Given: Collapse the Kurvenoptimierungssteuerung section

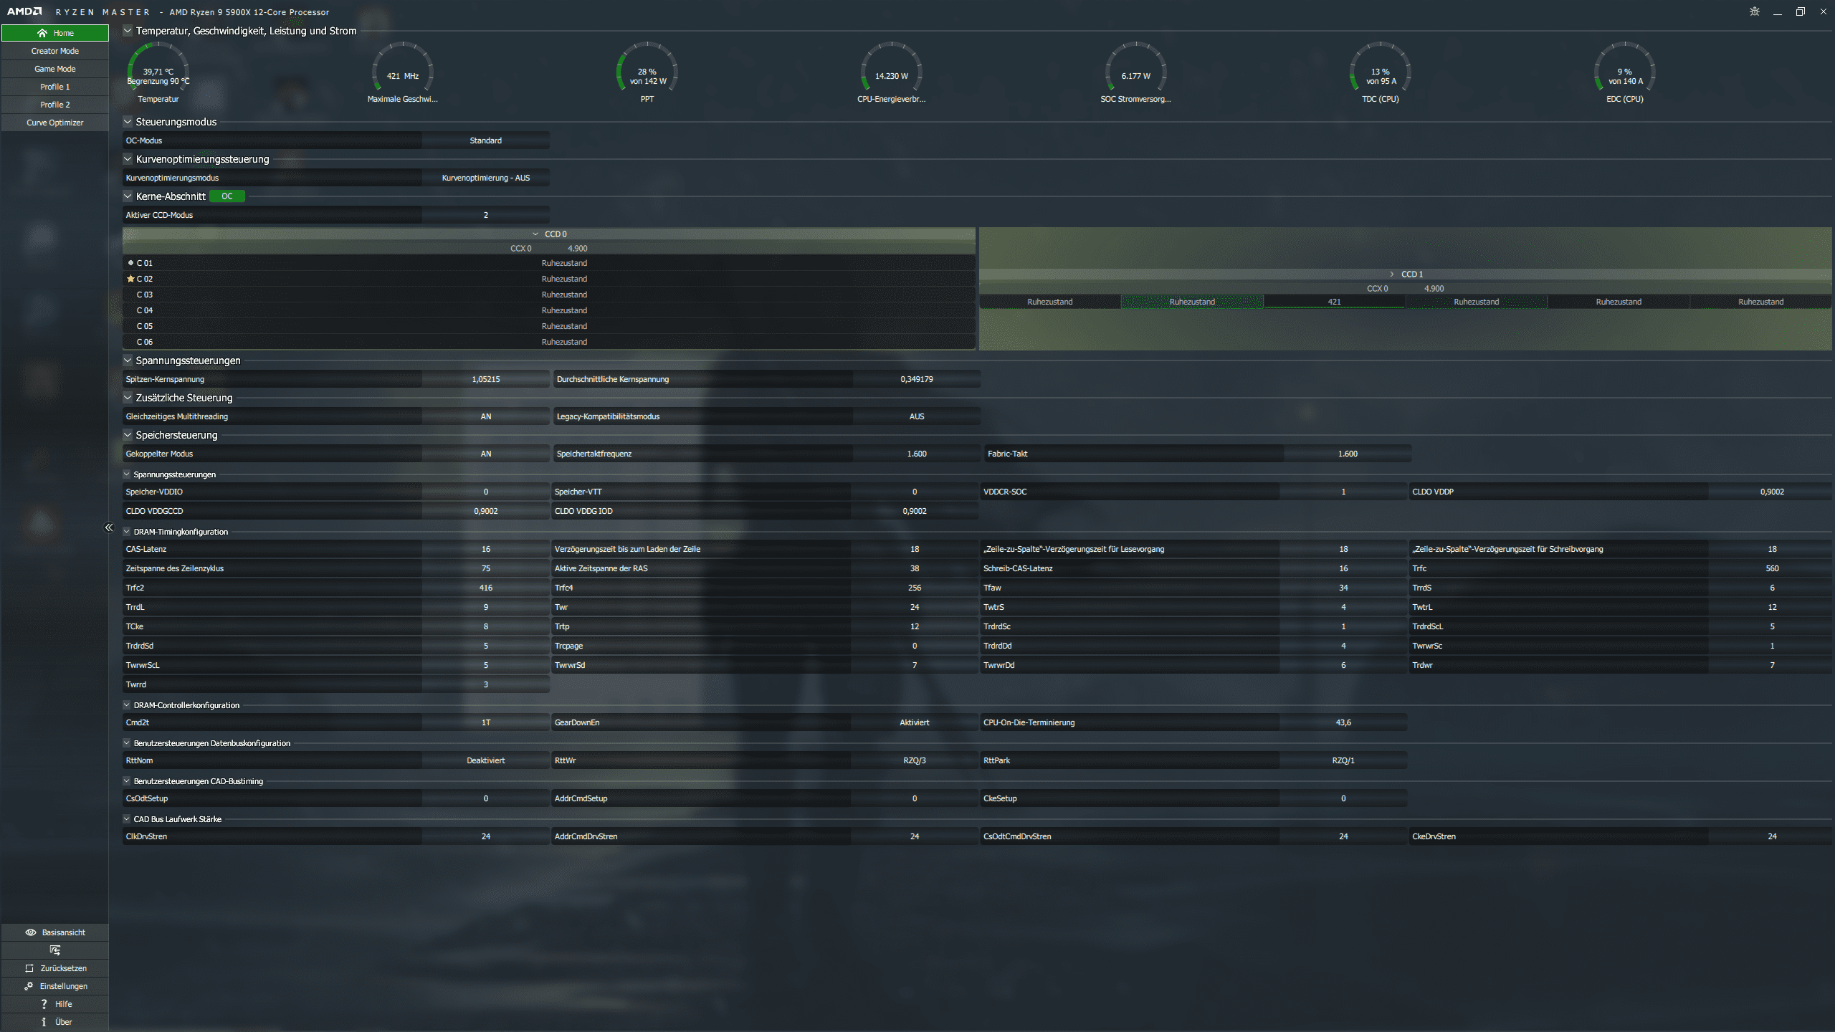Looking at the screenshot, I should [128, 158].
